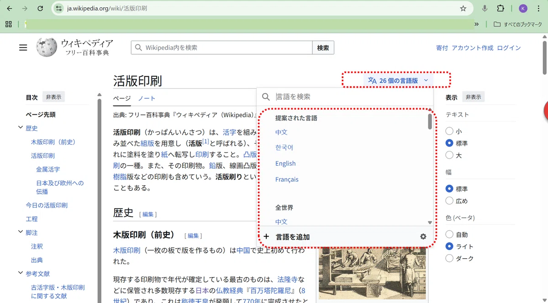Screen dimensions: 548x303
Task: Click the browser back arrow
Action: click(10, 8)
